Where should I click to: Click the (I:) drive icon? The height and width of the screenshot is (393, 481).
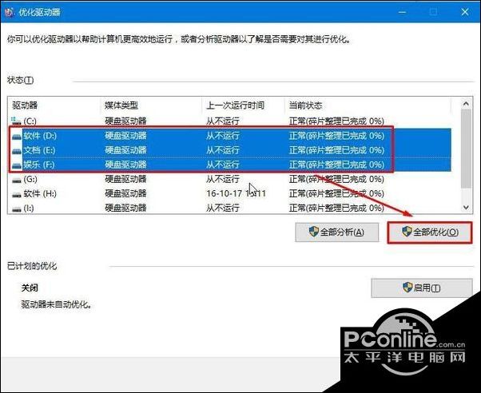17,208
